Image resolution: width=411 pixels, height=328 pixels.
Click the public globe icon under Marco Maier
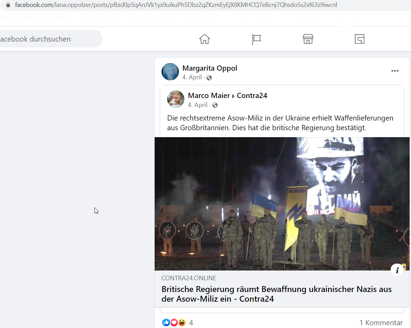coord(215,105)
